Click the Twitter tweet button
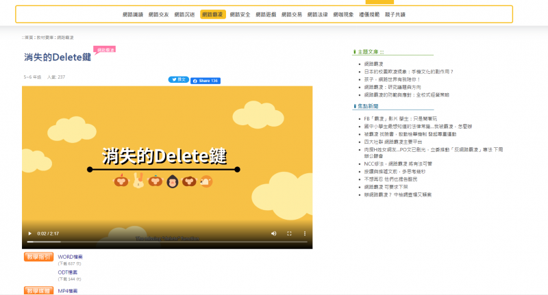The height and width of the screenshot is (295, 548). (179, 80)
